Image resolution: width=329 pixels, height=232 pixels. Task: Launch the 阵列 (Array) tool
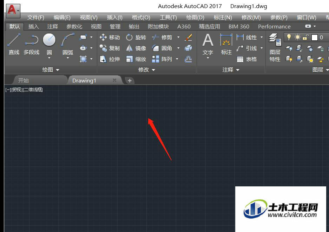coord(162,59)
